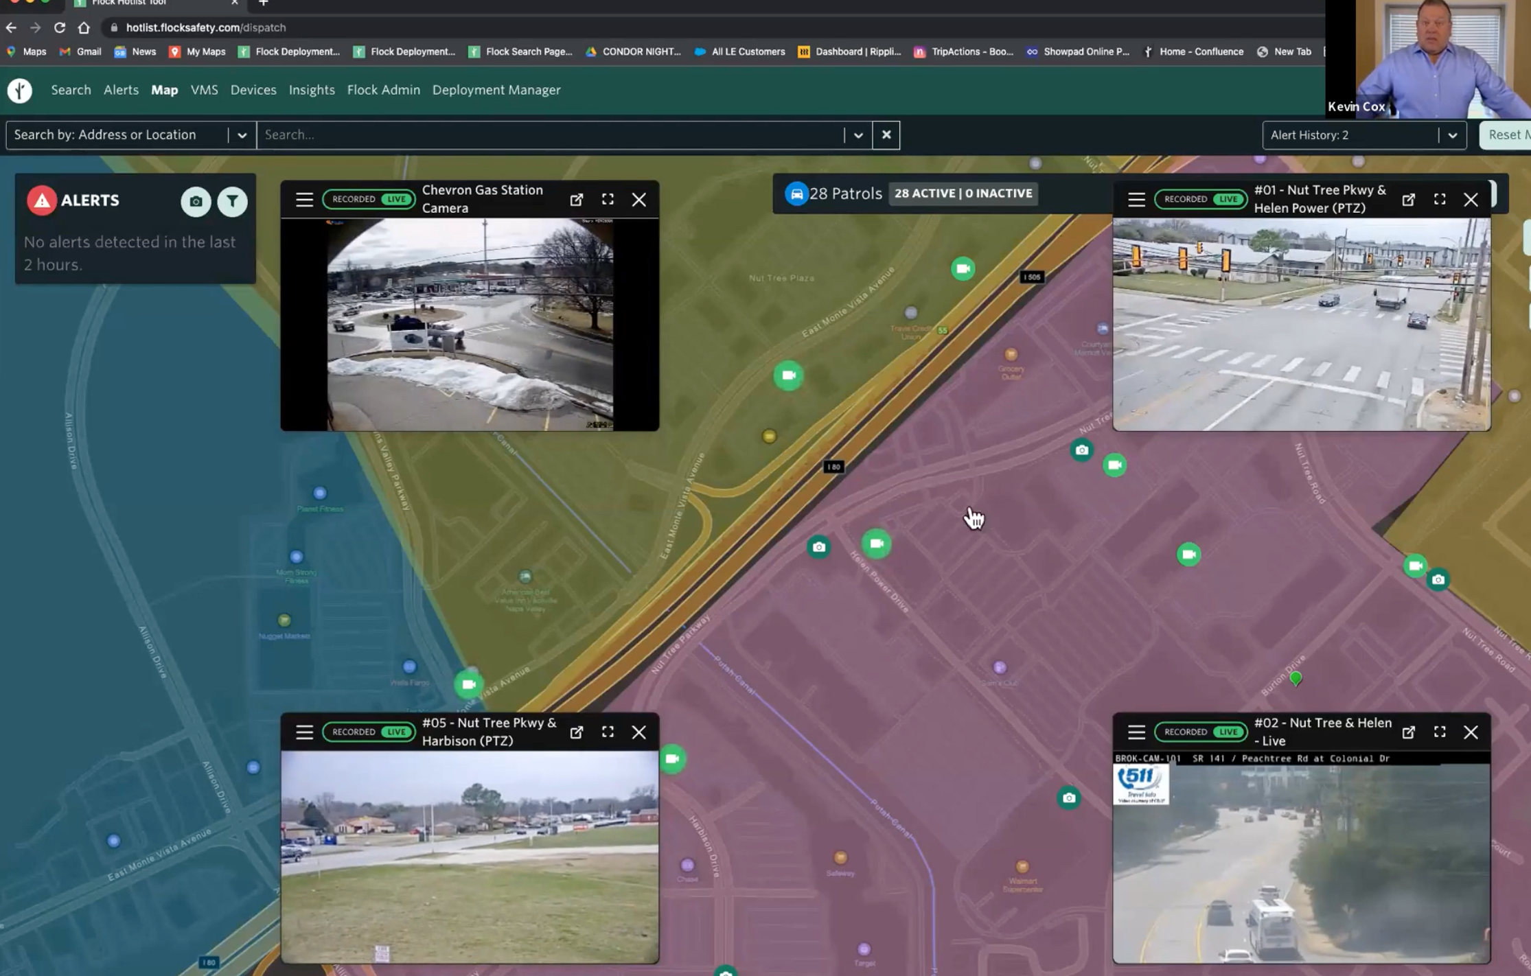Open Chevron Gas Station camera in new window
1531x976 pixels.
click(x=577, y=200)
